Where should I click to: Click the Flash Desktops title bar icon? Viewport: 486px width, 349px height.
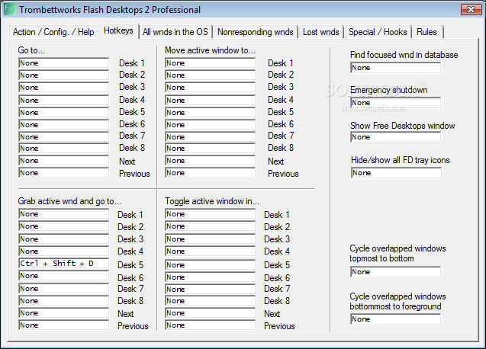pyautogui.click(x=10, y=9)
